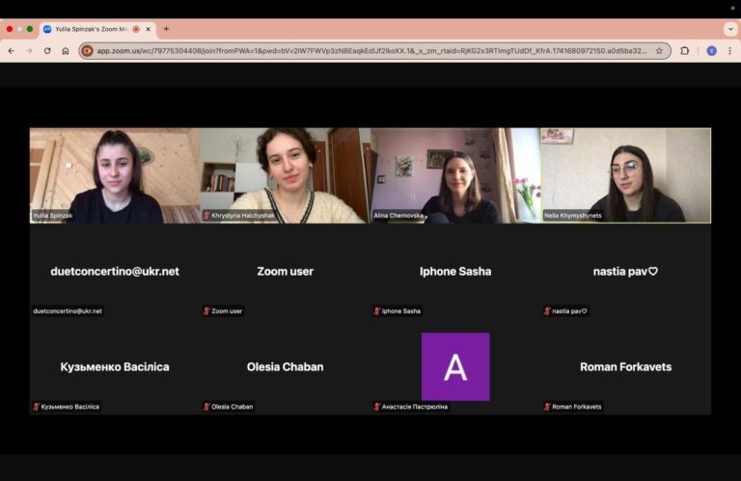The image size is (741, 481).
Task: Click the browser forward arrow
Action: pos(29,50)
